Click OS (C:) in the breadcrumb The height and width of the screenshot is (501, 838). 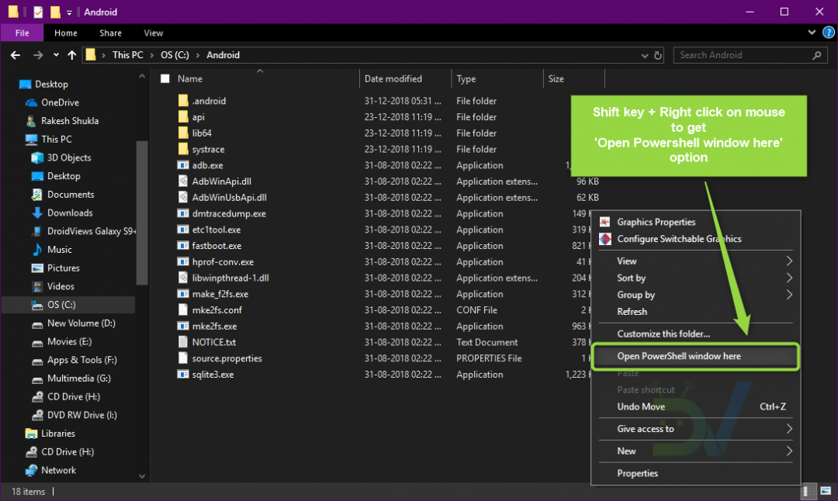pos(175,55)
